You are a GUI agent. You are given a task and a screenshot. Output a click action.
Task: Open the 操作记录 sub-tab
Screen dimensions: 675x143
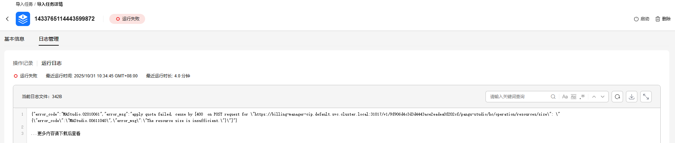coord(23,63)
